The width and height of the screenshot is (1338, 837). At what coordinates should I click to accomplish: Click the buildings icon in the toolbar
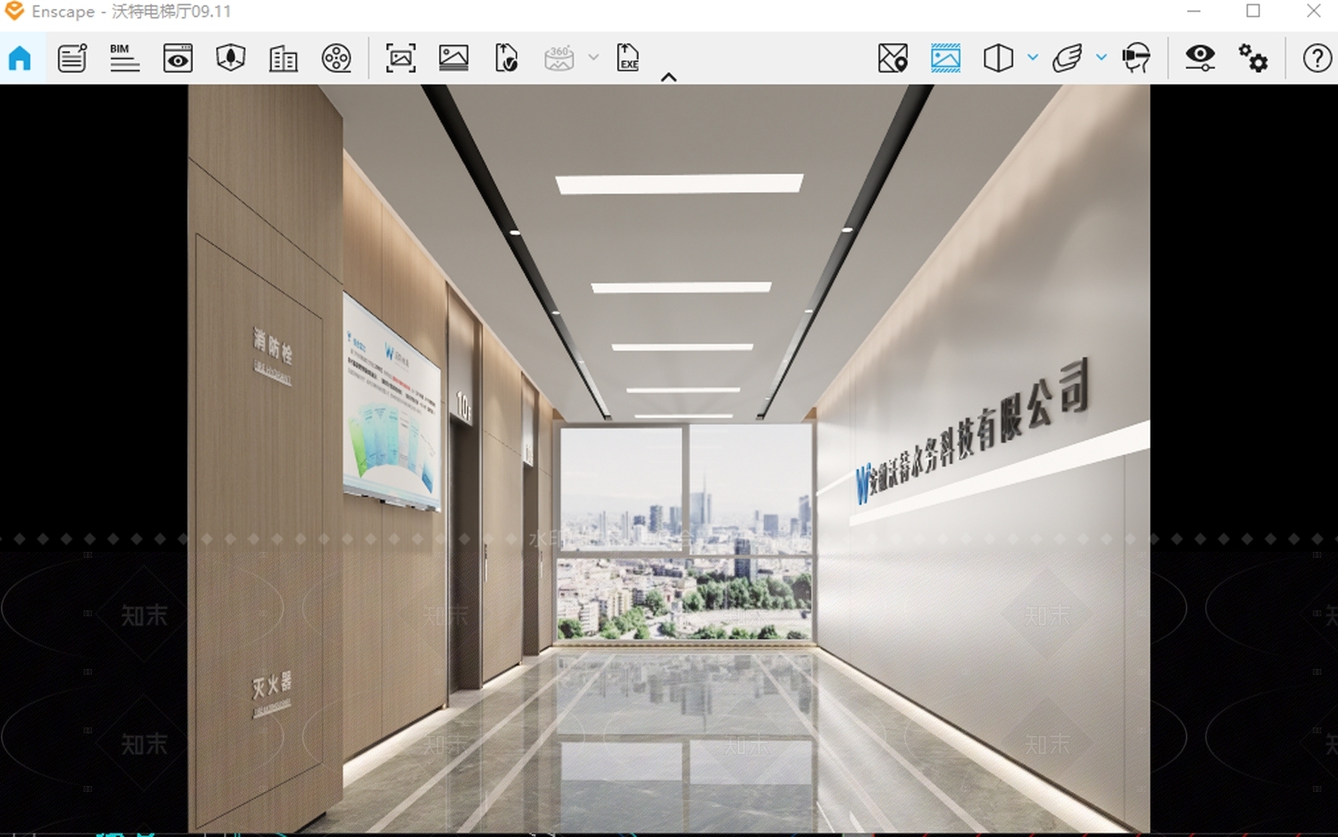coord(283,59)
